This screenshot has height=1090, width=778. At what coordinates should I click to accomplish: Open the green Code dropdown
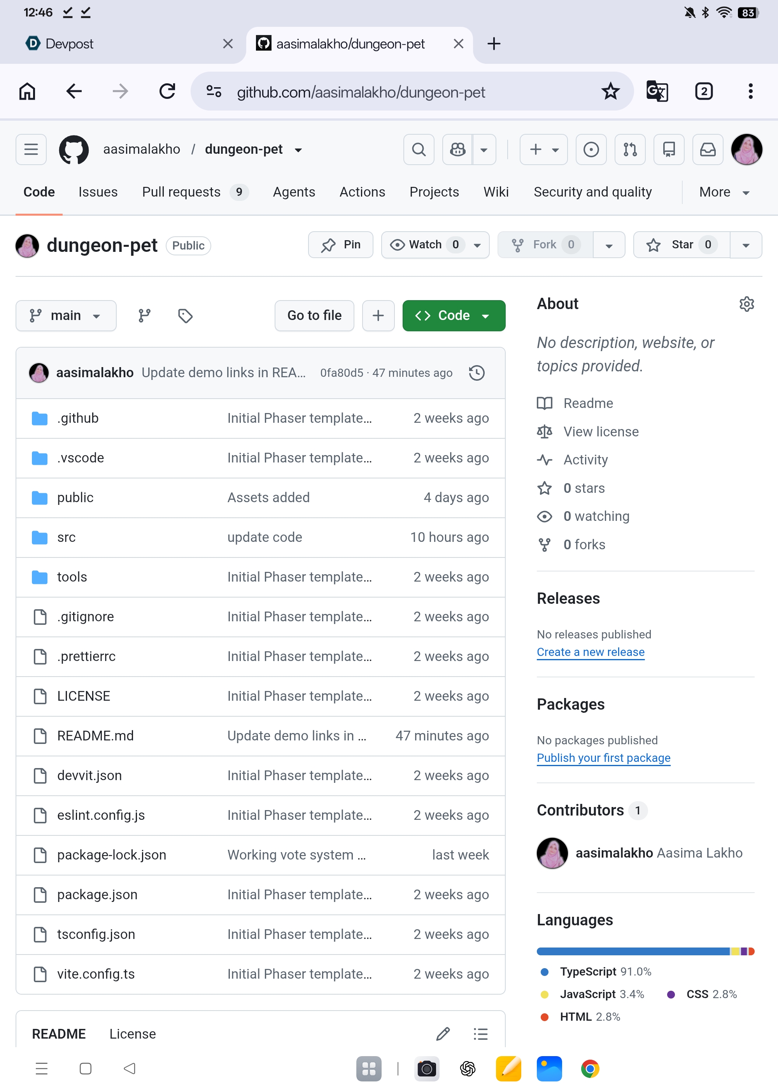click(454, 315)
